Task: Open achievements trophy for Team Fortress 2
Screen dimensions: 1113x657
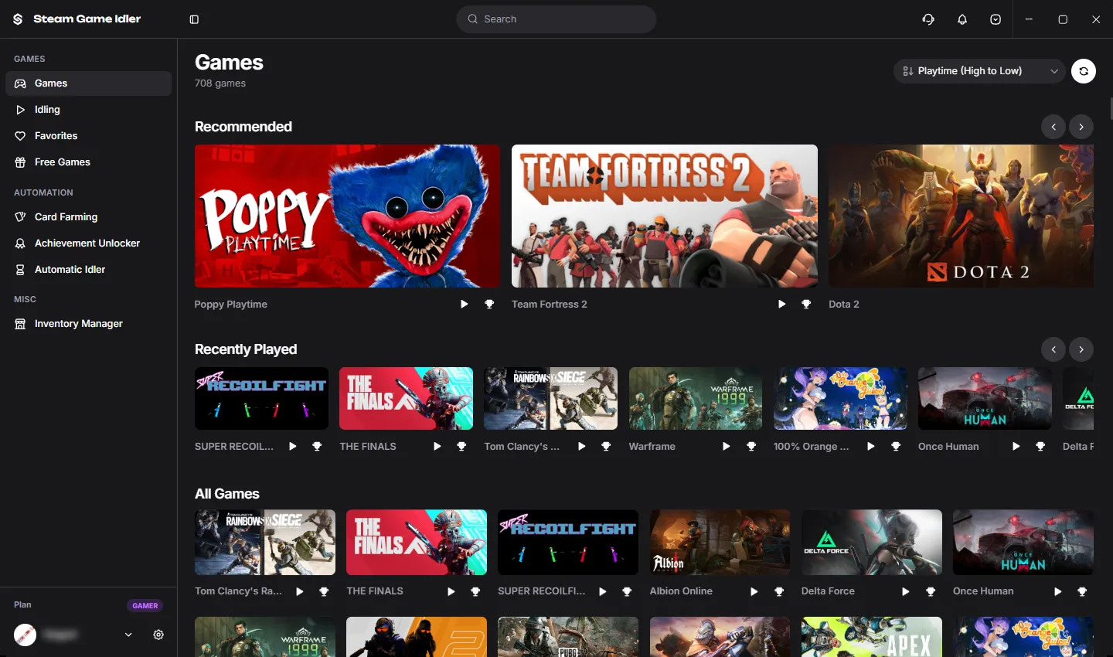Action: (x=806, y=305)
